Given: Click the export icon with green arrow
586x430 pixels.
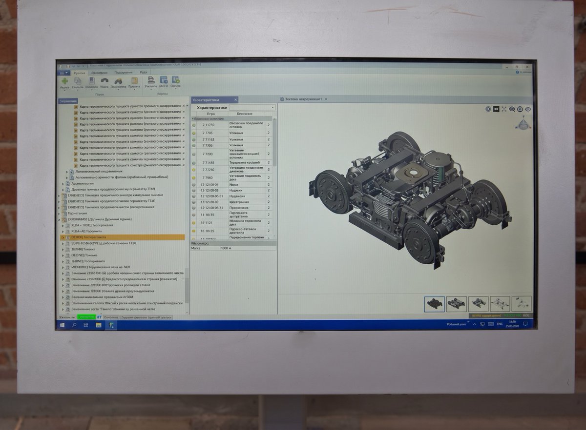Looking at the screenshot, I should pos(175,80).
